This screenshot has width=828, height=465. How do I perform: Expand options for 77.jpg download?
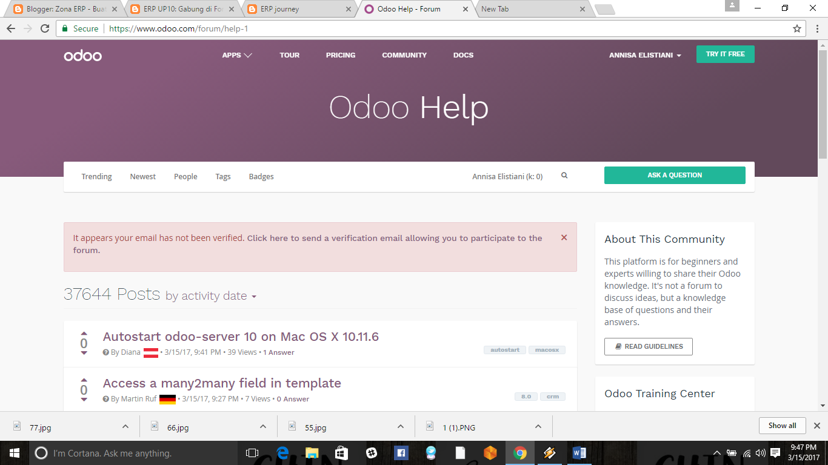125,427
